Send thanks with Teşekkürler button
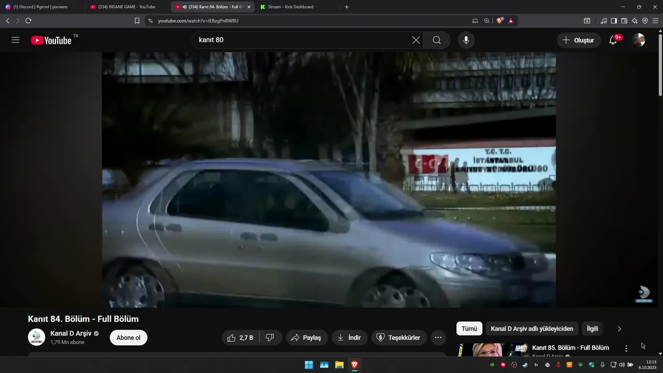The height and width of the screenshot is (373, 663). (399, 338)
